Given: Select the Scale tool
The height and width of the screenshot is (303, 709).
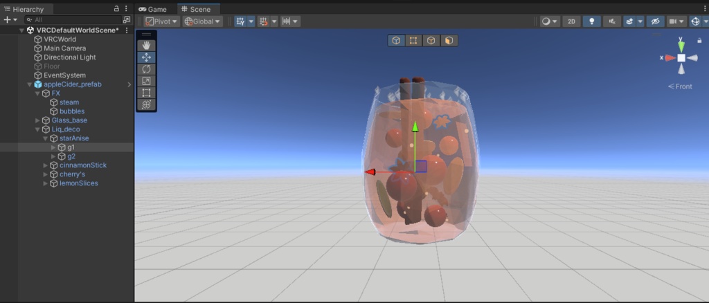Looking at the screenshot, I should pos(147,81).
